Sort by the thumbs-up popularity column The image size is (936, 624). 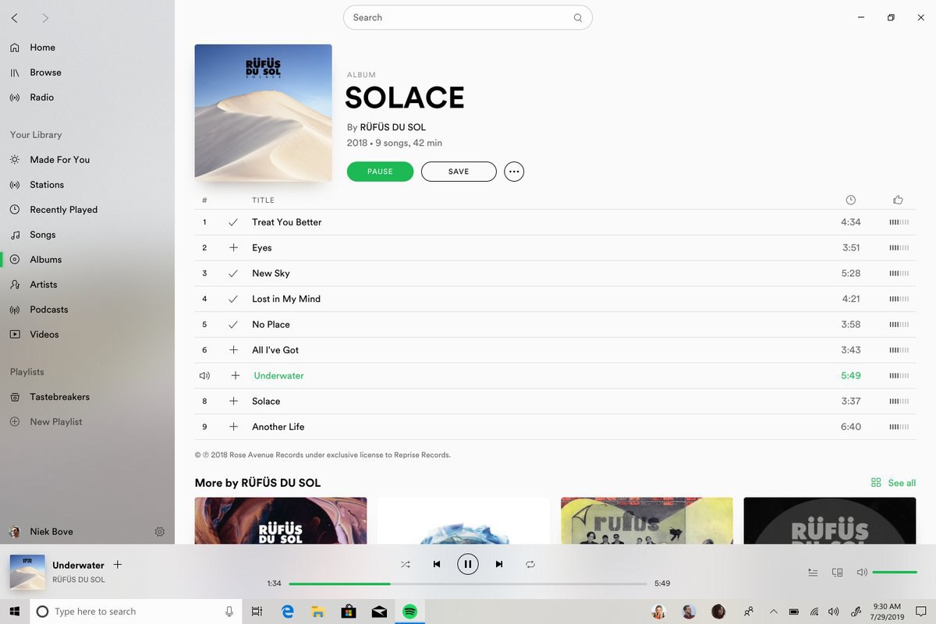point(899,200)
